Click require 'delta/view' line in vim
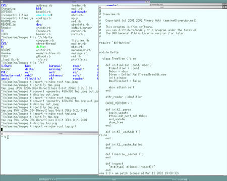Image resolution: width=227 pixels, height=181 pixels. (115, 43)
